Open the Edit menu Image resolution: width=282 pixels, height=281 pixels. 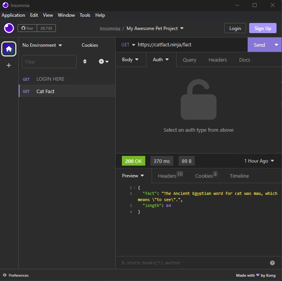pyautogui.click(x=34, y=15)
